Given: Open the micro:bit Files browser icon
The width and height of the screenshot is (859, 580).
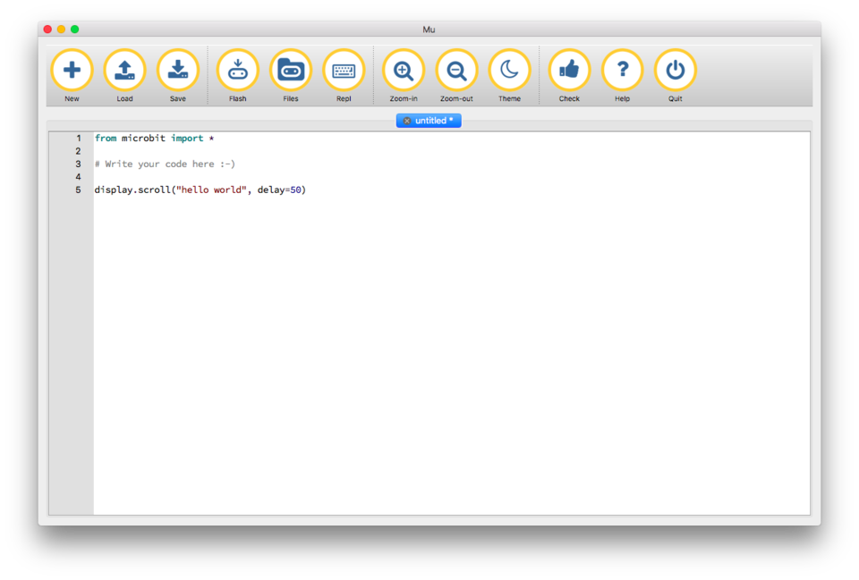Looking at the screenshot, I should 291,70.
